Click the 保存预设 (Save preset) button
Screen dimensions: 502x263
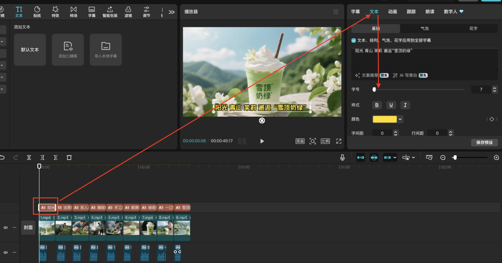point(484,143)
